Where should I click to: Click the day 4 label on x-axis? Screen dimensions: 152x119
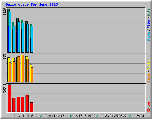[x=23, y=116]
